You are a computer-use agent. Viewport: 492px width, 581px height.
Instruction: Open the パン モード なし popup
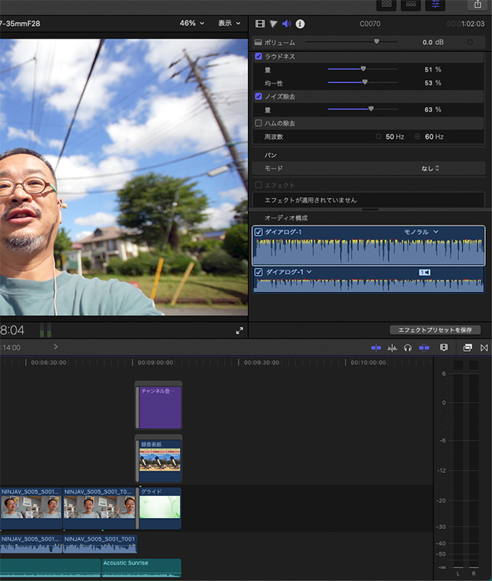430,168
